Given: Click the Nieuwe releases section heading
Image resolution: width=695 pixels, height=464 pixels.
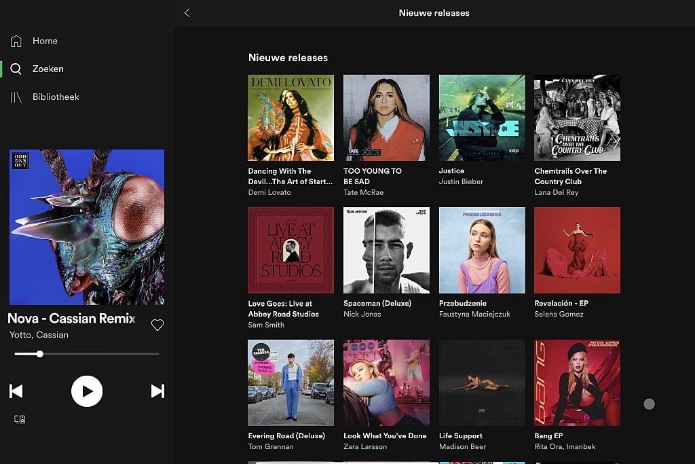Looking at the screenshot, I should click(x=288, y=58).
